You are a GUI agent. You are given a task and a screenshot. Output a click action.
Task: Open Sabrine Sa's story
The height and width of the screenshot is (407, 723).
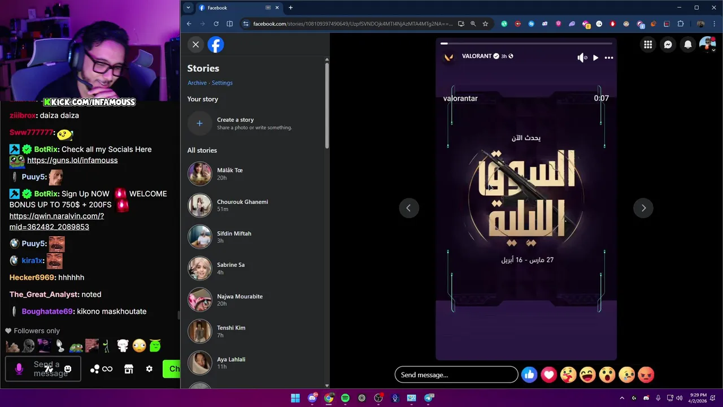point(254,269)
